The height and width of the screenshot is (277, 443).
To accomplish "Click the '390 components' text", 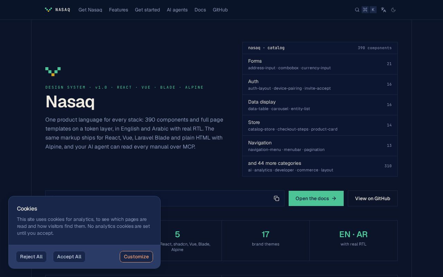I will 375,48.
